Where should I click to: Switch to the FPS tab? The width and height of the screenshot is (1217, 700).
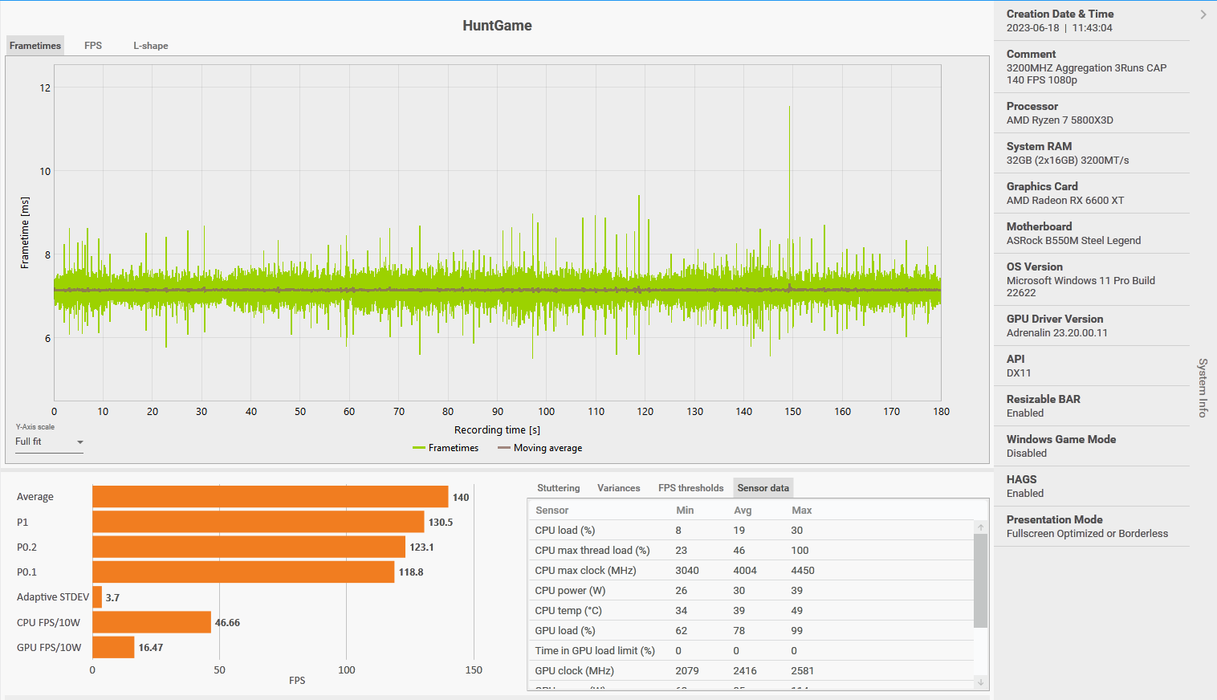pyautogui.click(x=92, y=46)
